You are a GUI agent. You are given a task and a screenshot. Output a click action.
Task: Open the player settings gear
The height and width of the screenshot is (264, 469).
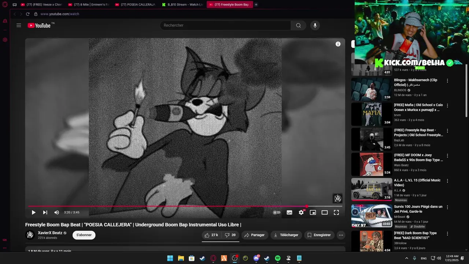tap(301, 212)
